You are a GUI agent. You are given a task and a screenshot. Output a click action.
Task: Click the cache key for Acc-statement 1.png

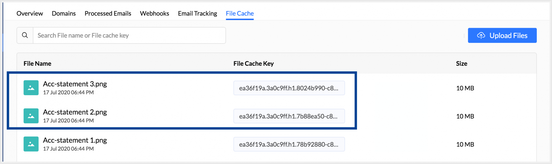[x=289, y=144]
